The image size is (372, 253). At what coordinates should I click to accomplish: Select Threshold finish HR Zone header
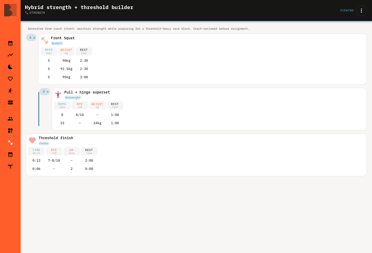[72, 151]
